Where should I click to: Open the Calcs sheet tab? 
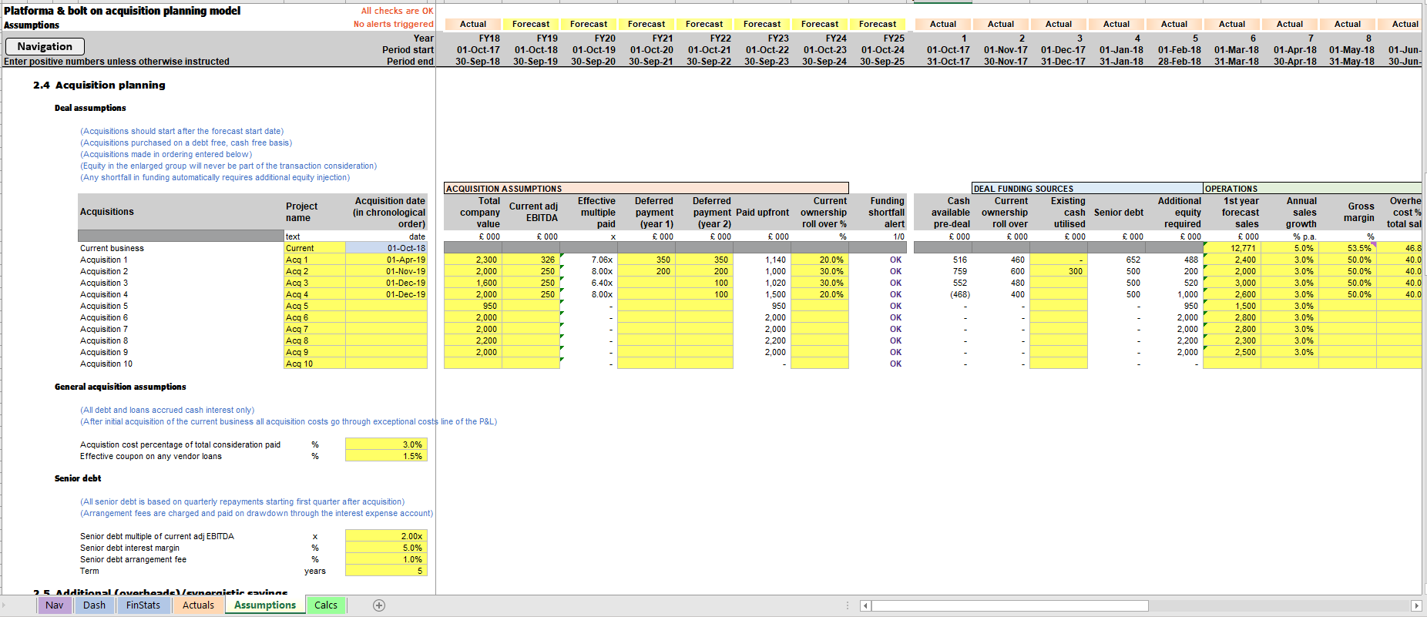pos(326,605)
